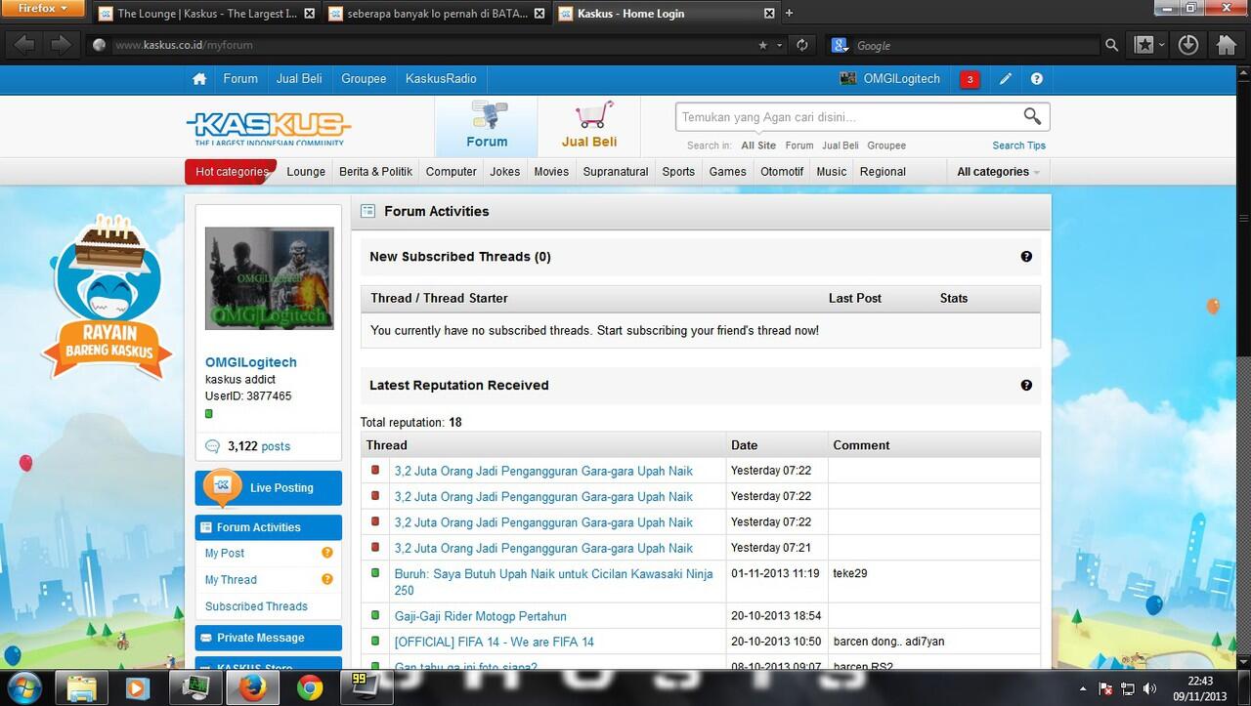Focus the Kaskus search input field
This screenshot has height=706, width=1251.
pos(848,117)
